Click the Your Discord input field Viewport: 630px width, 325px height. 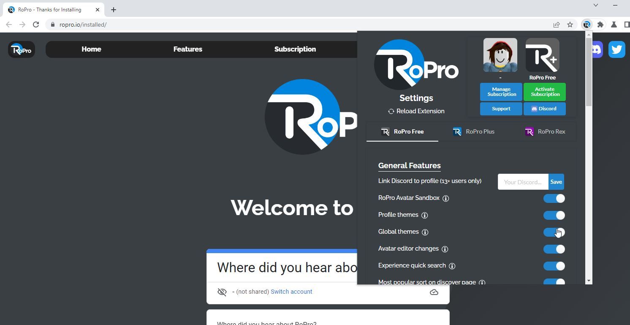pos(523,182)
